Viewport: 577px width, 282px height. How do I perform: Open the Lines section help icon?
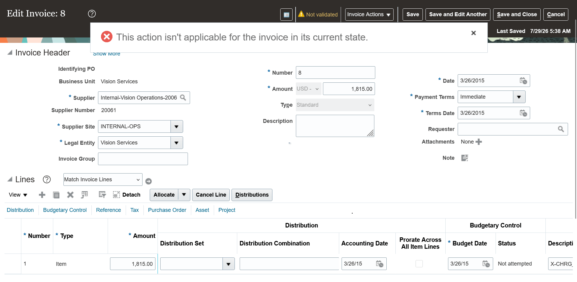coord(47,180)
